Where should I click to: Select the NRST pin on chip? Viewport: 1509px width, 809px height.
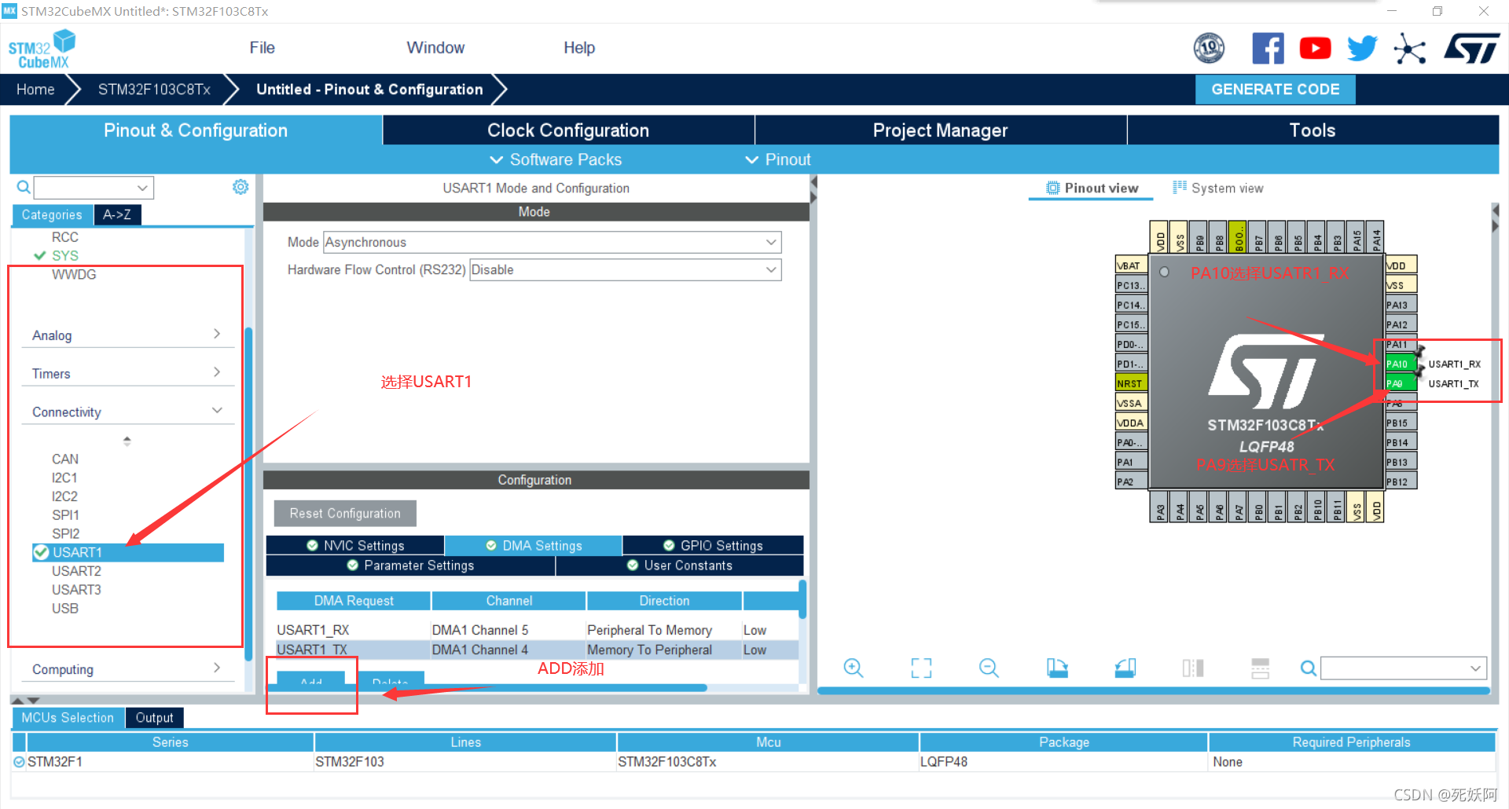[1131, 383]
